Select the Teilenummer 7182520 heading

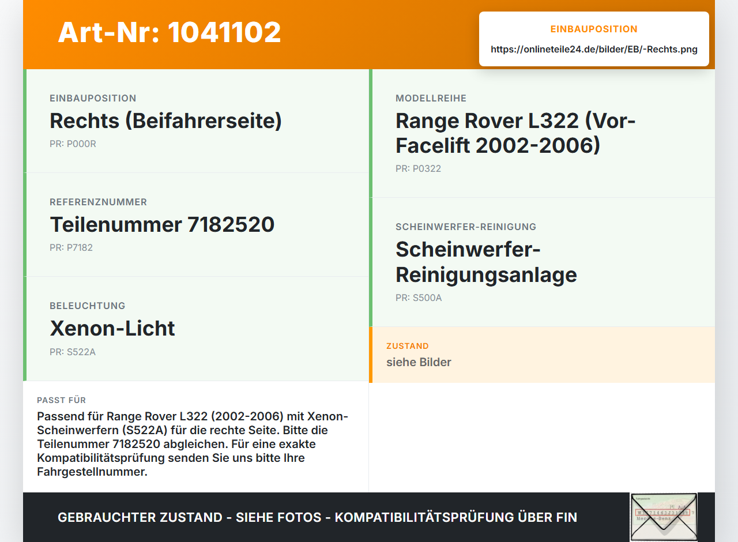coord(162,224)
